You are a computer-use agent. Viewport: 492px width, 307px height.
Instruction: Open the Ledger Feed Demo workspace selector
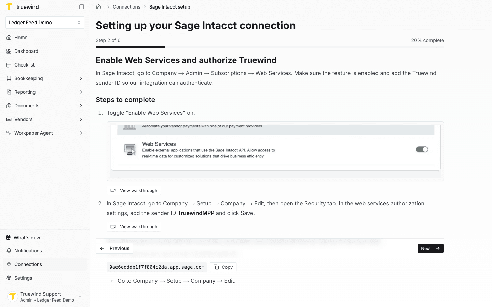point(45,22)
